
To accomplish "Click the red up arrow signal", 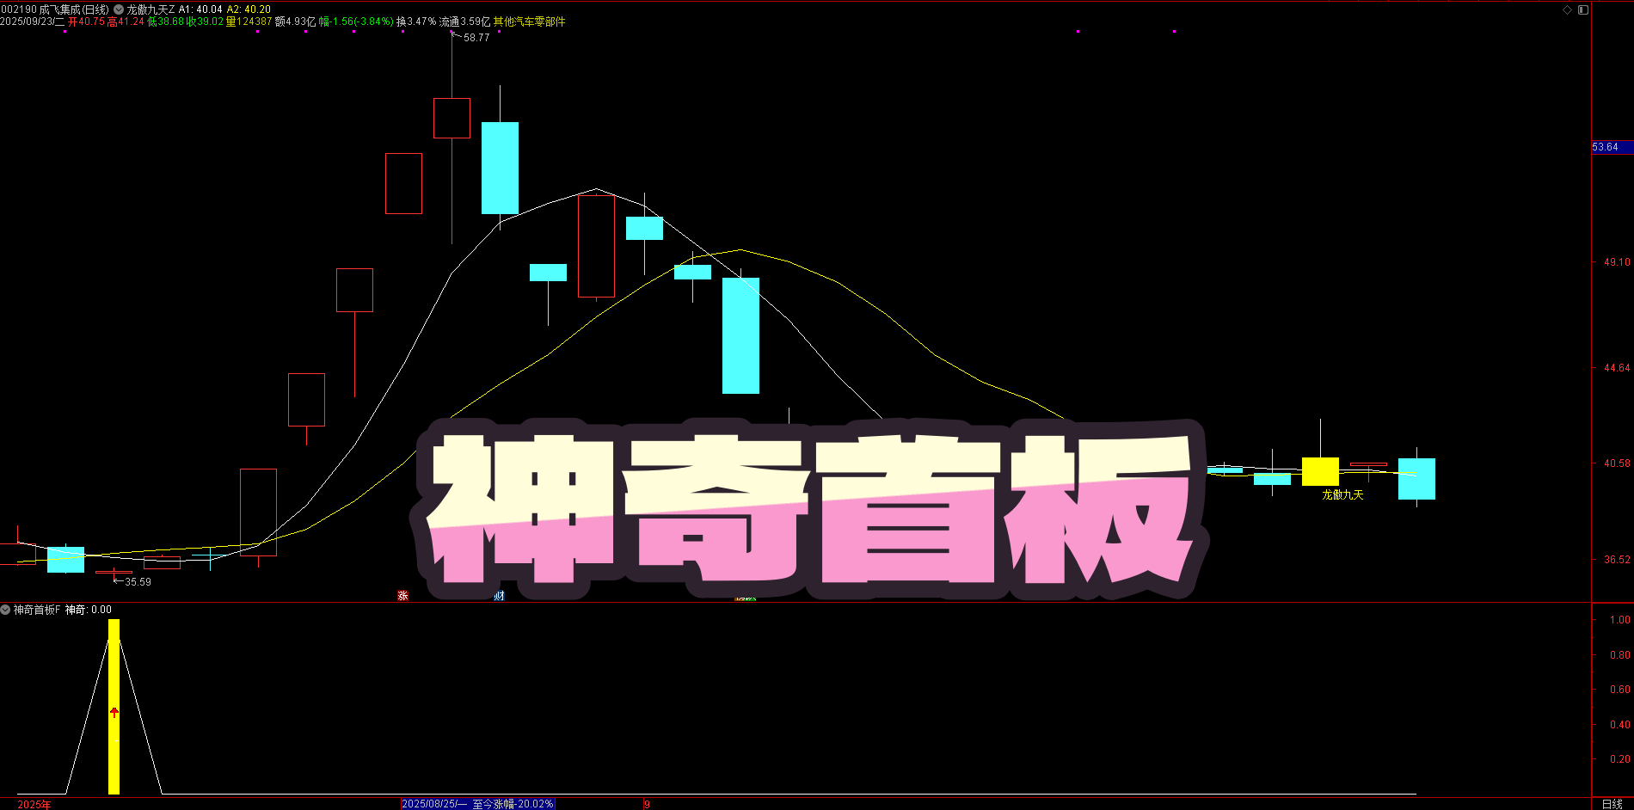I will 114,712.
